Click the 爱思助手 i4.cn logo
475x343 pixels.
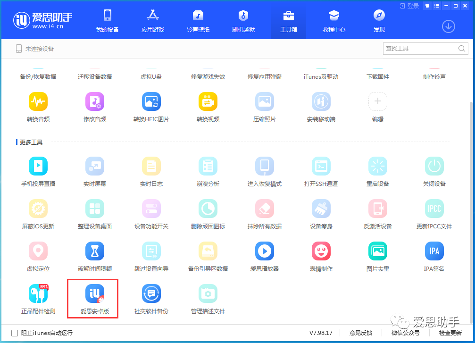coord(43,20)
